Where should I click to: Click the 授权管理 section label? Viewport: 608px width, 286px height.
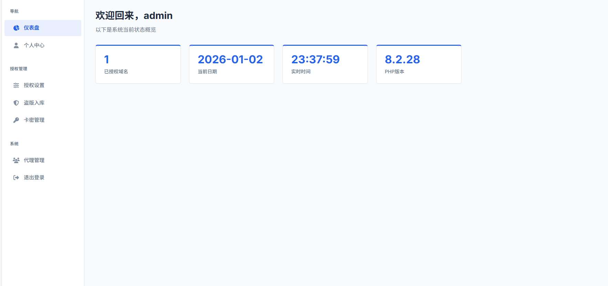tap(19, 69)
